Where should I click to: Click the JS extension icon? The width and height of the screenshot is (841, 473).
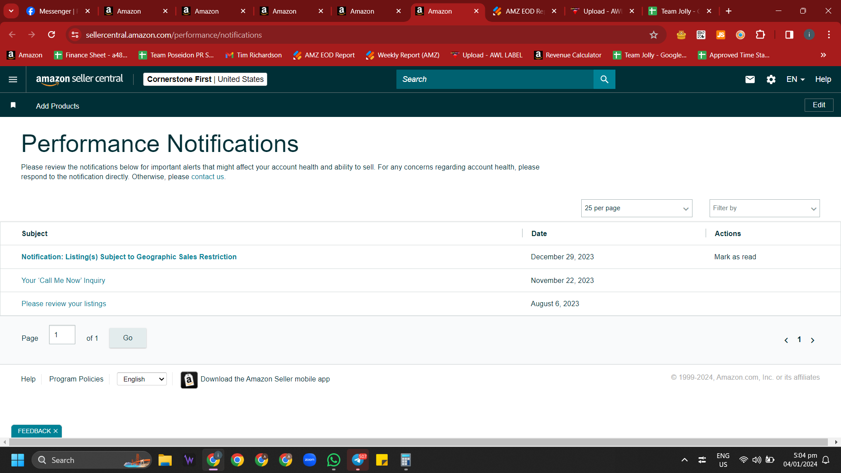(721, 35)
